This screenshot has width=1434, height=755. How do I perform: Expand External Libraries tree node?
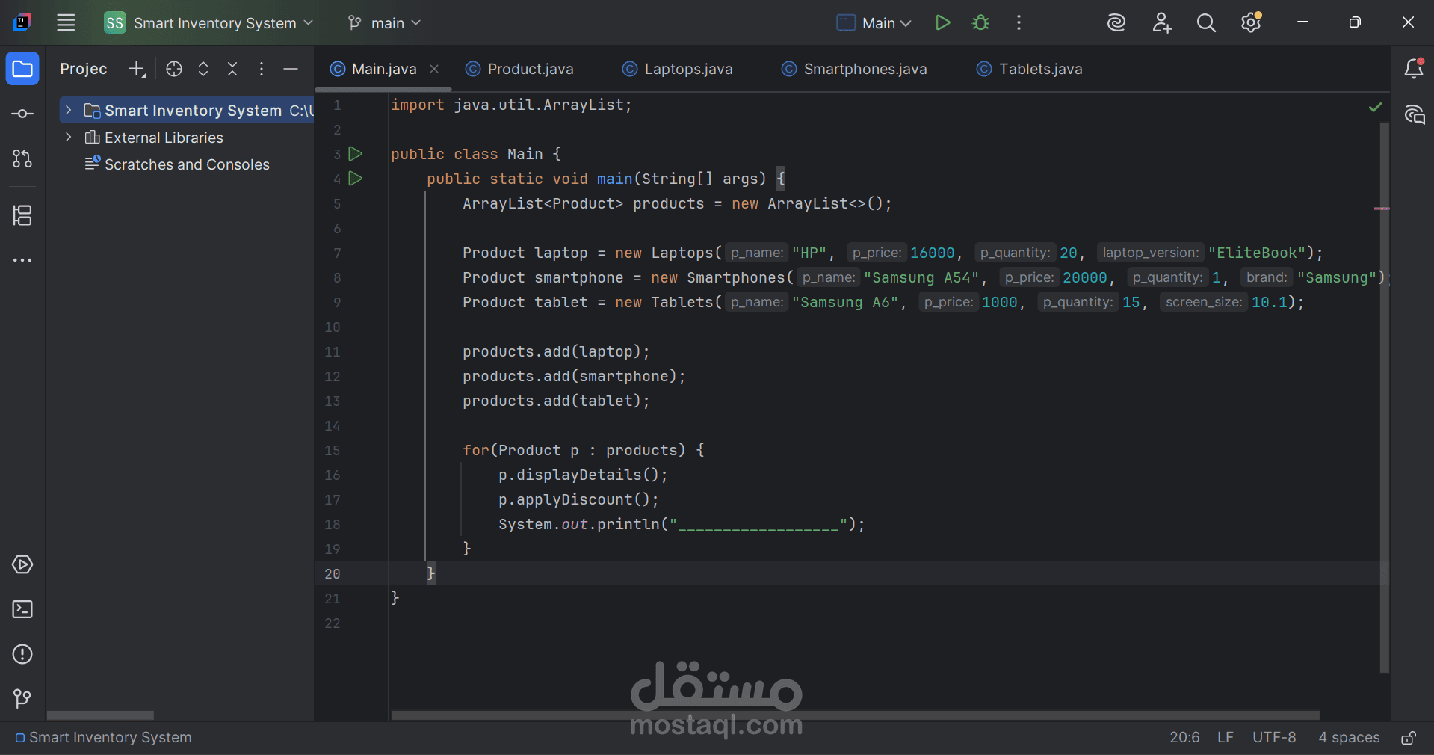click(x=68, y=138)
